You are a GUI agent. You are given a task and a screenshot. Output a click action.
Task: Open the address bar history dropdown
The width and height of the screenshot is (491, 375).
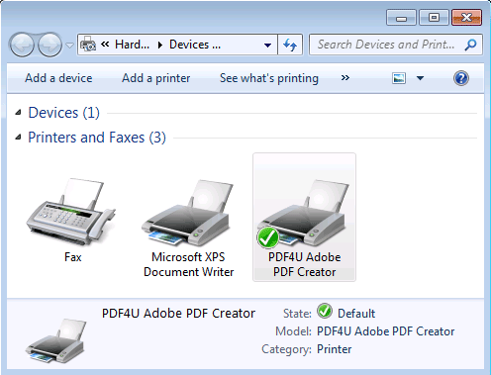tap(267, 45)
